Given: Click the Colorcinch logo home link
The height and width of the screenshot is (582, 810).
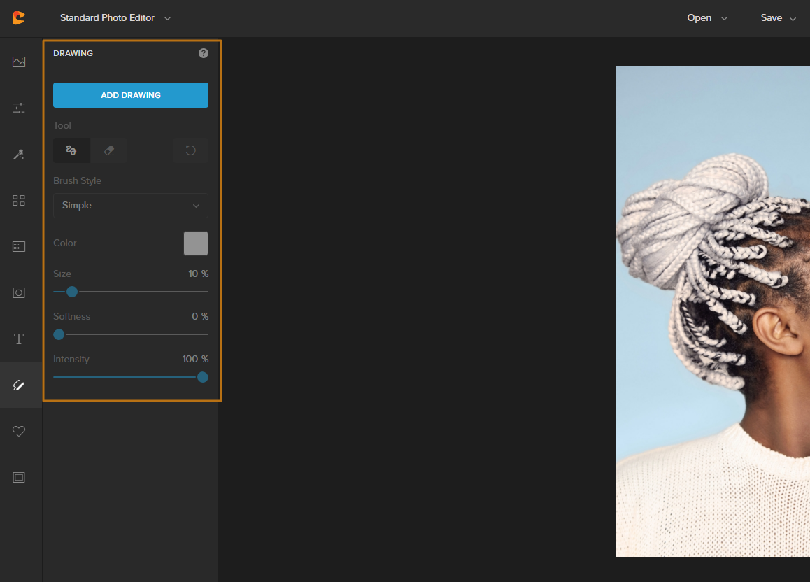Looking at the screenshot, I should [19, 18].
